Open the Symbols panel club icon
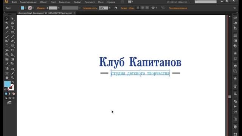Viewport: 242px width, 136px height. pos(235,79)
